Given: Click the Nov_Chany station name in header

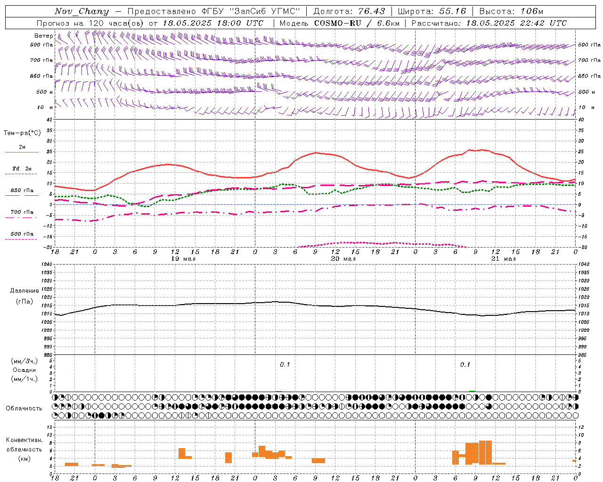Looking at the screenshot, I should 81,11.
